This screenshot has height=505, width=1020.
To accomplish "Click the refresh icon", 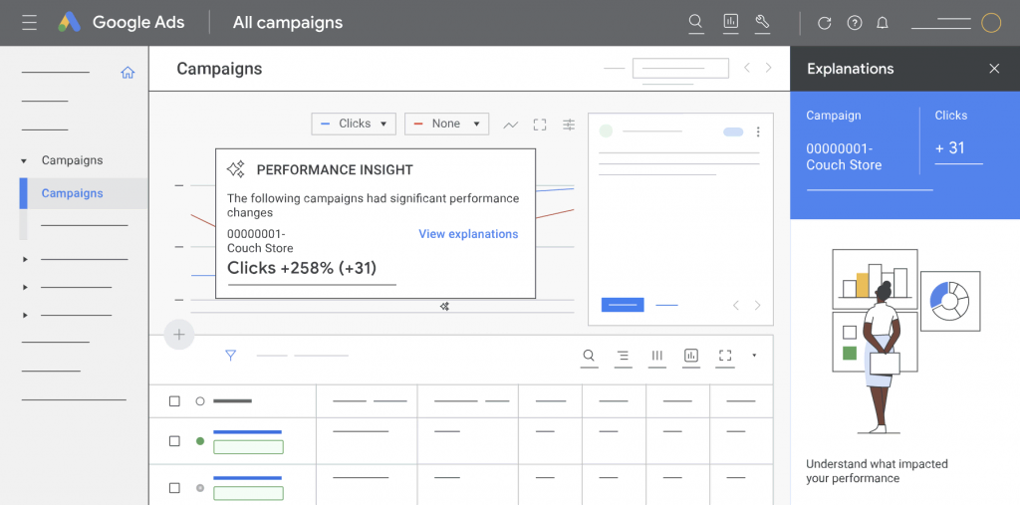I will [824, 23].
